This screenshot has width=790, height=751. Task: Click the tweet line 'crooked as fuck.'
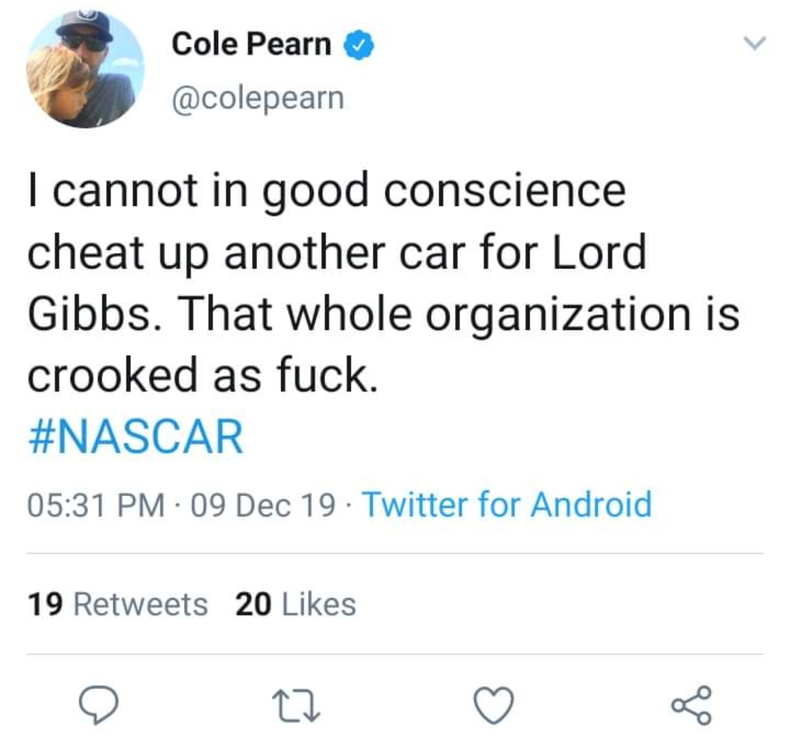coord(203,376)
